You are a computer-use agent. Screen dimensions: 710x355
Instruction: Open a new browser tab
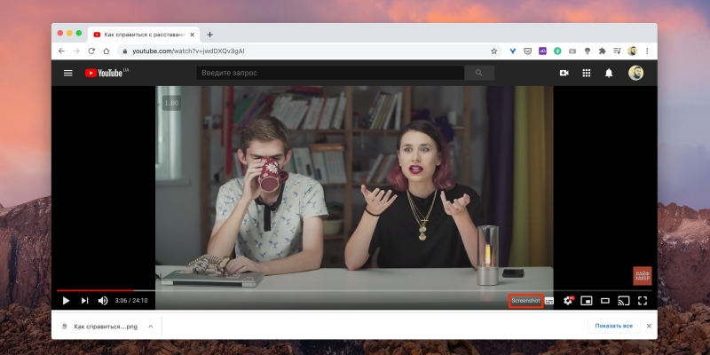click(209, 35)
